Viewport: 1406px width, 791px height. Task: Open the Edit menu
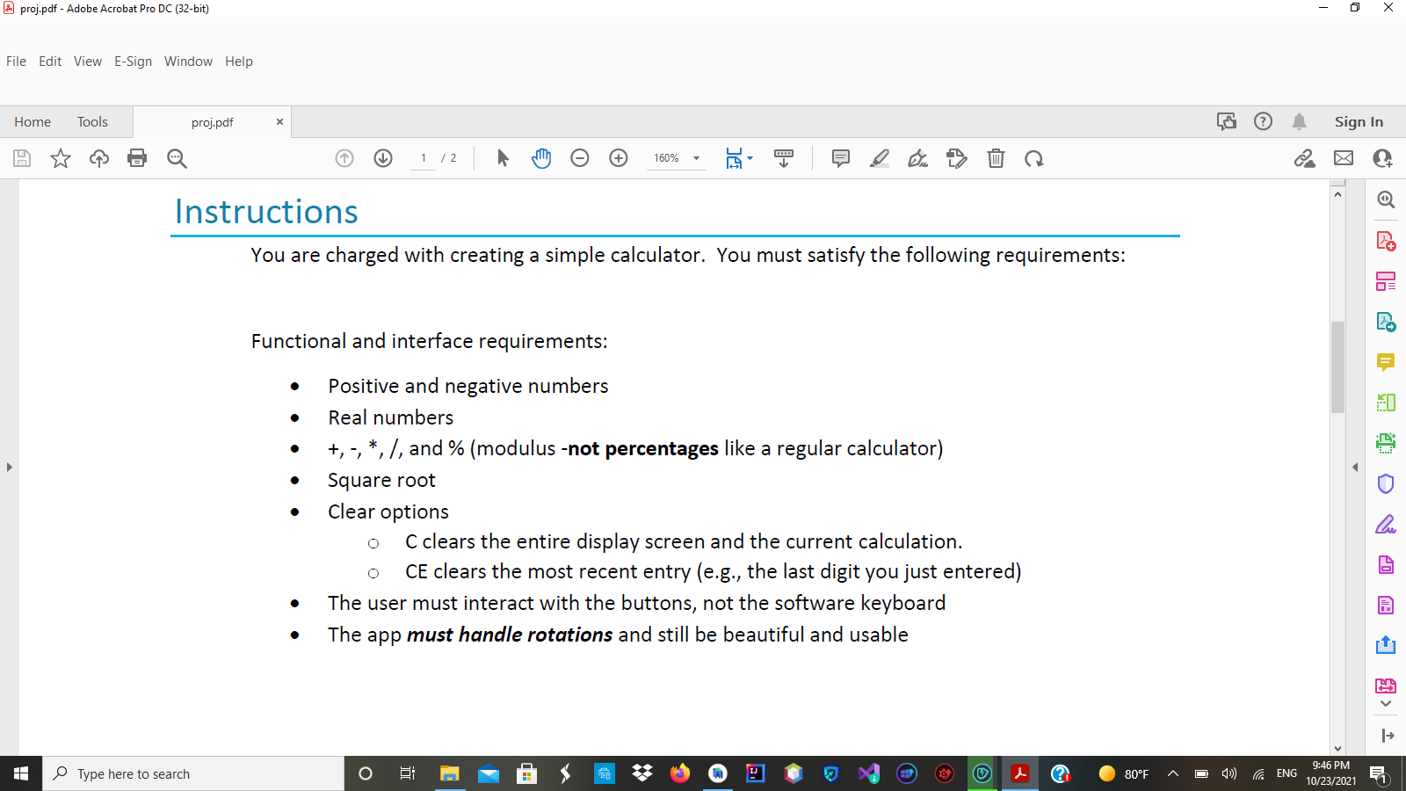(x=49, y=61)
